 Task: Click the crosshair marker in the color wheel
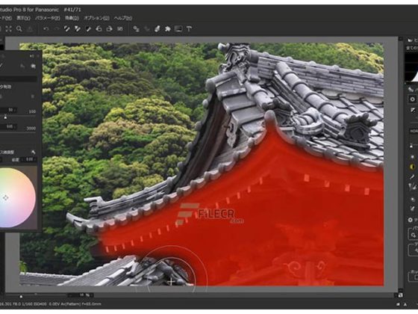click(6, 198)
